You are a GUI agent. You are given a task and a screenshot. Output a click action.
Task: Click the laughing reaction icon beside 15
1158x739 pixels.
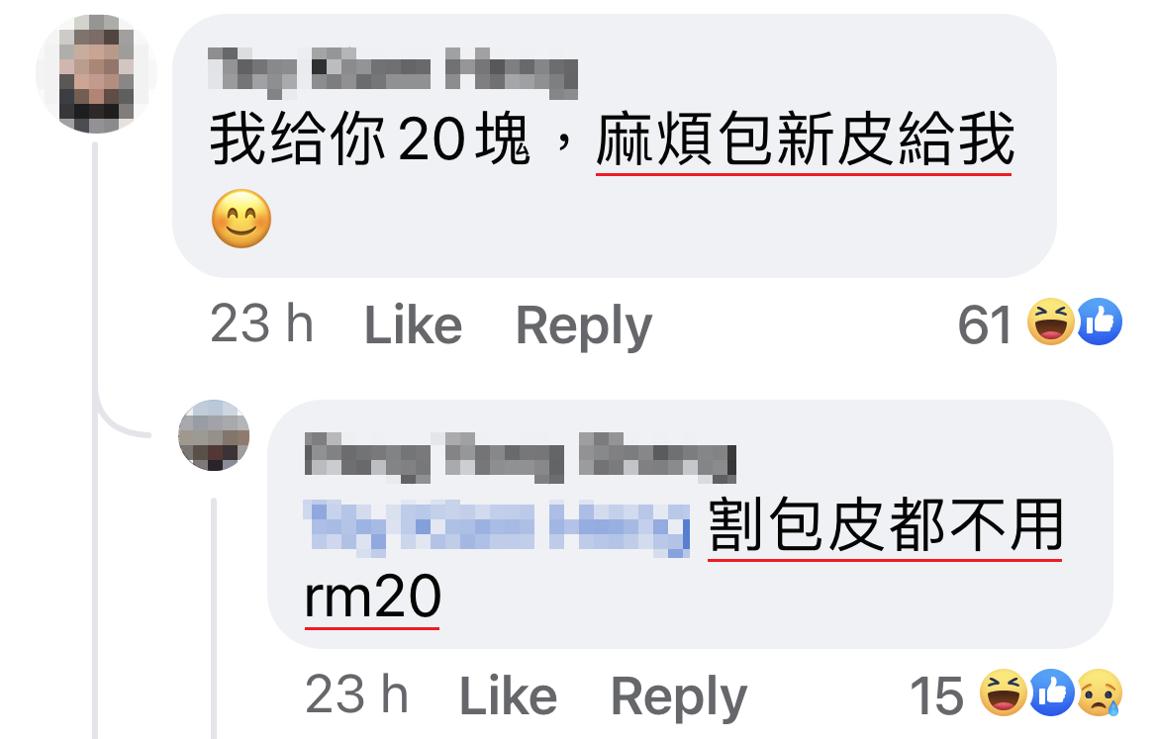pos(1004,693)
